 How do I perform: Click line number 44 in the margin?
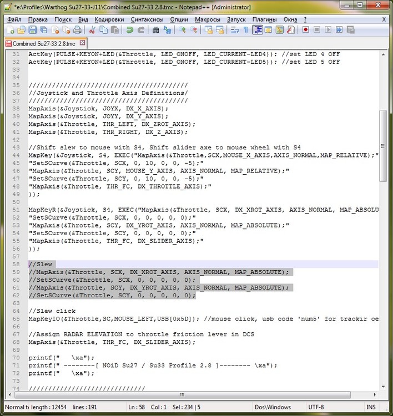click(x=16, y=155)
